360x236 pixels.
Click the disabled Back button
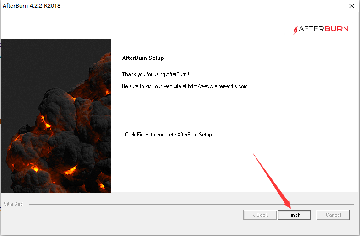[x=260, y=215]
